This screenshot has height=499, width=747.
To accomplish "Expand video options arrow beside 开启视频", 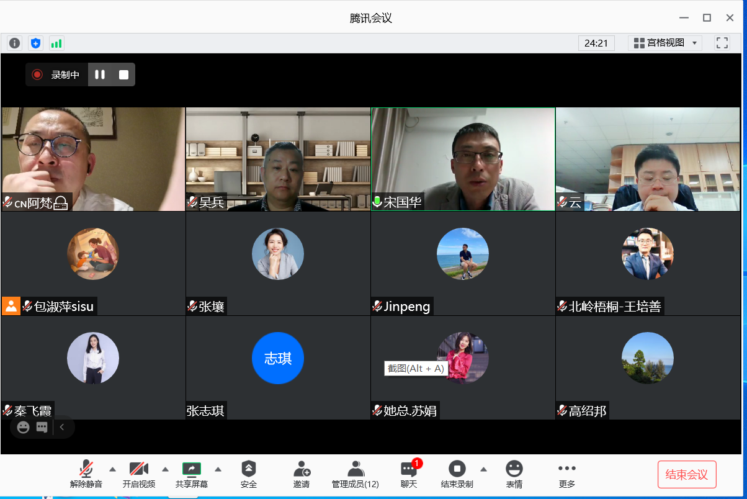I will tap(165, 469).
